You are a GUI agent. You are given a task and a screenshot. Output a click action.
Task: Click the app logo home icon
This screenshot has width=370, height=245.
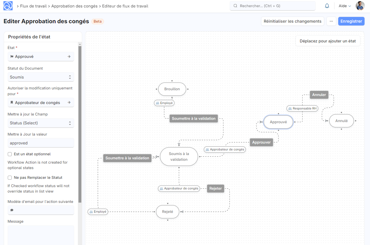point(8,6)
